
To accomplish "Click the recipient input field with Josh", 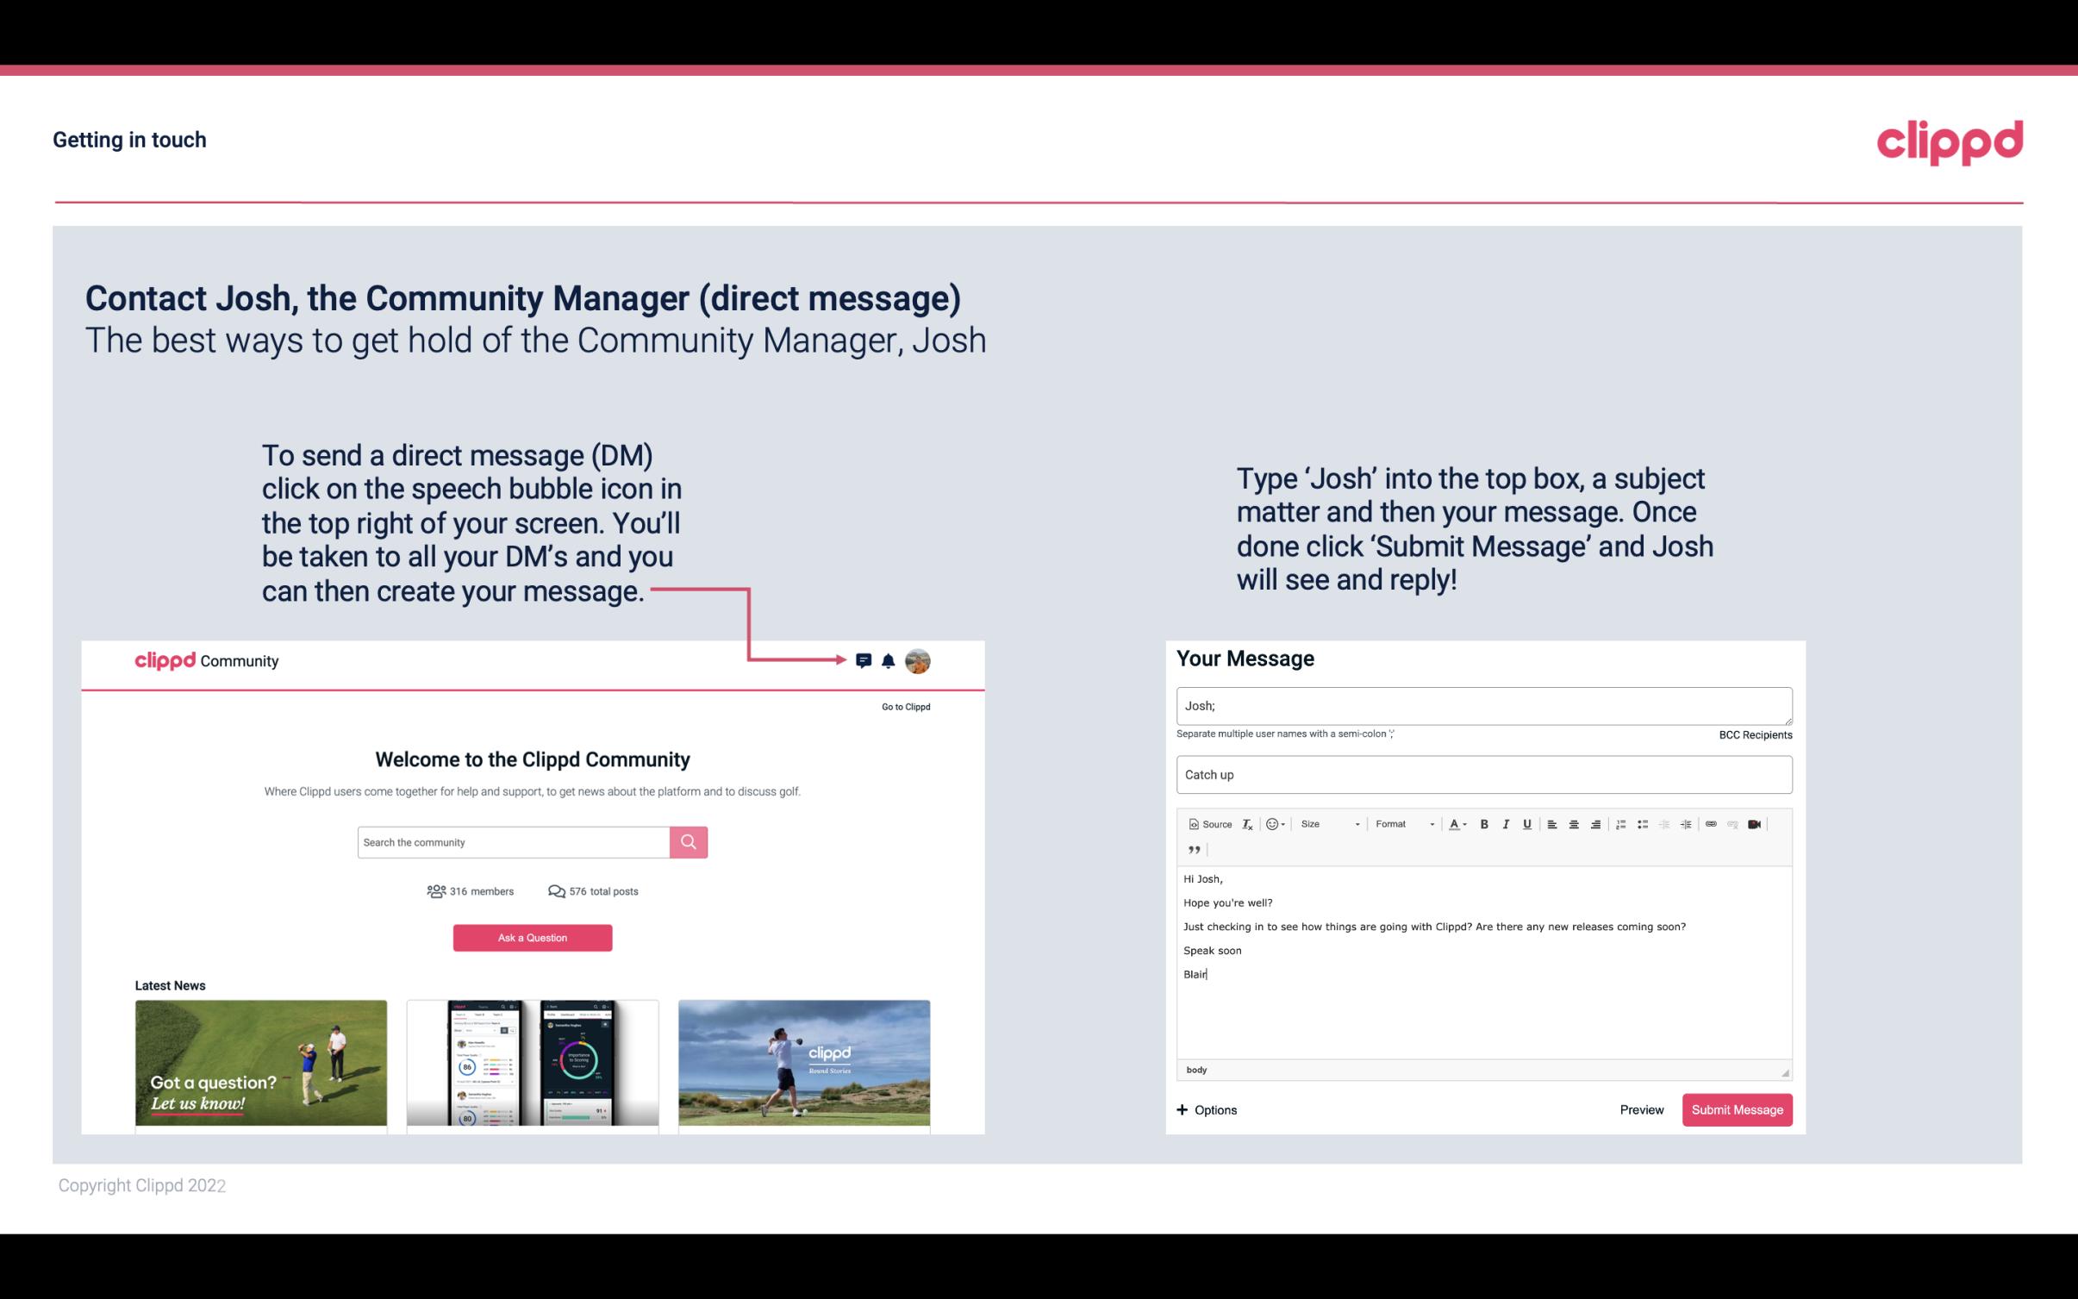I will click(x=1482, y=705).
